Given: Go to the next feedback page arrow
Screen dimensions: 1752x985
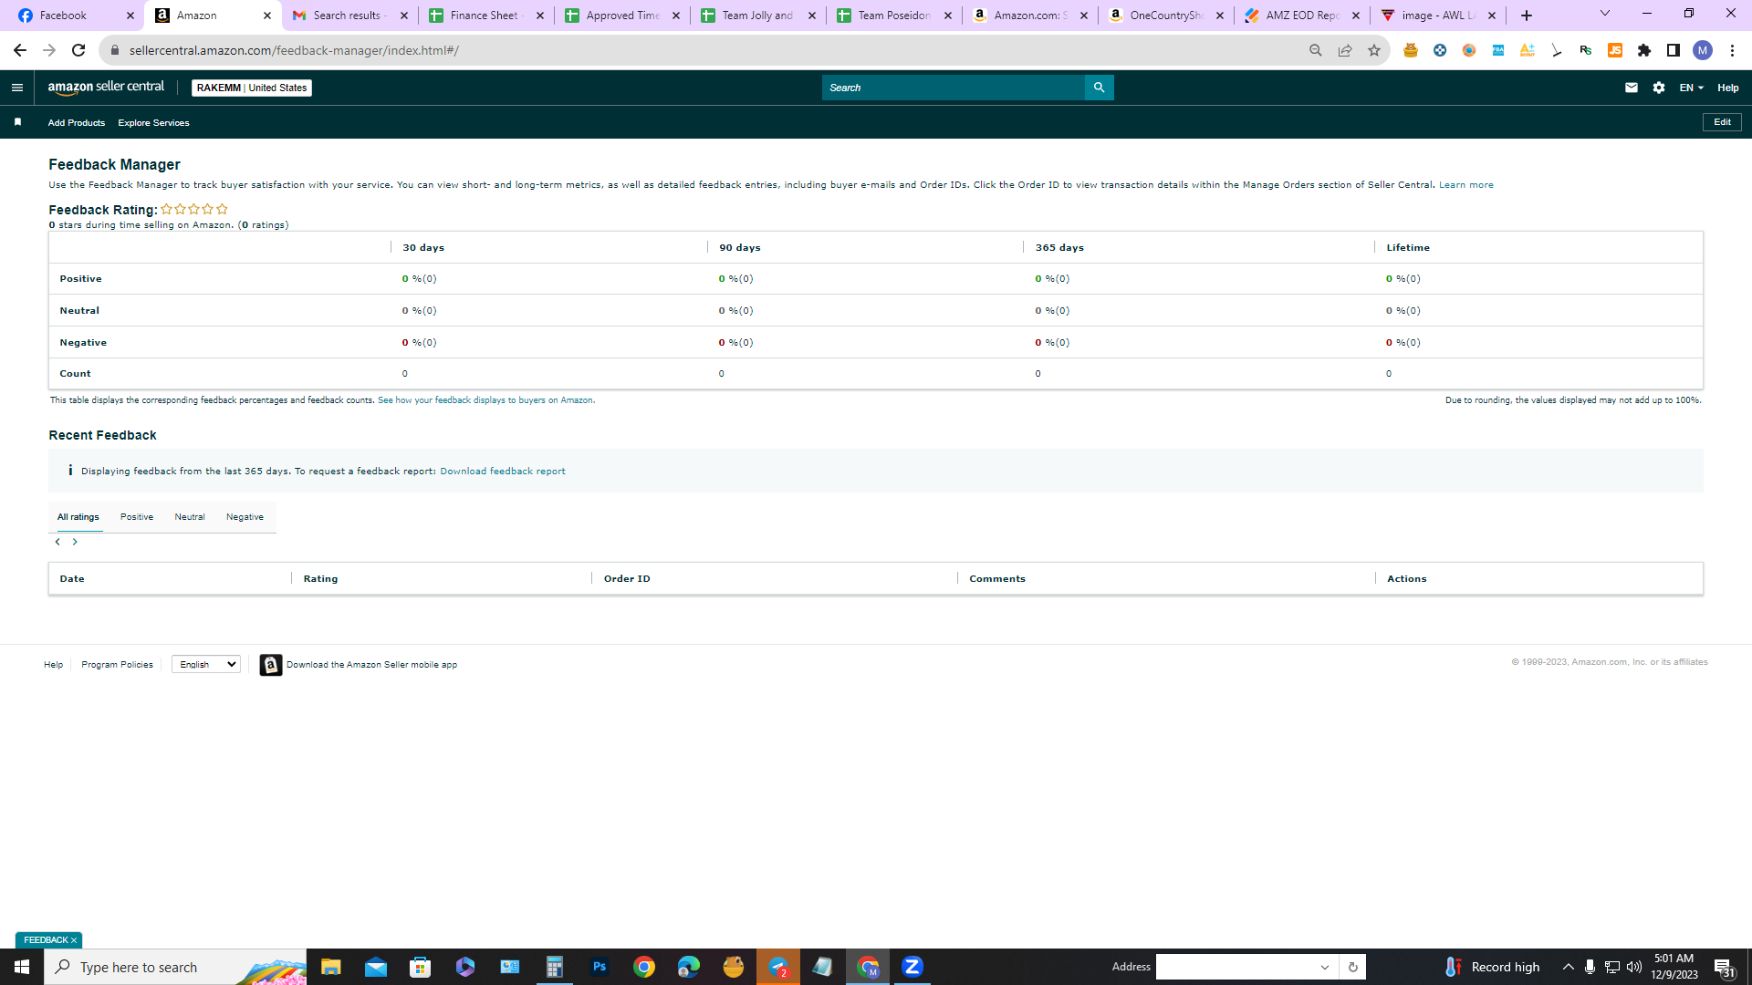Looking at the screenshot, I should 75,542.
